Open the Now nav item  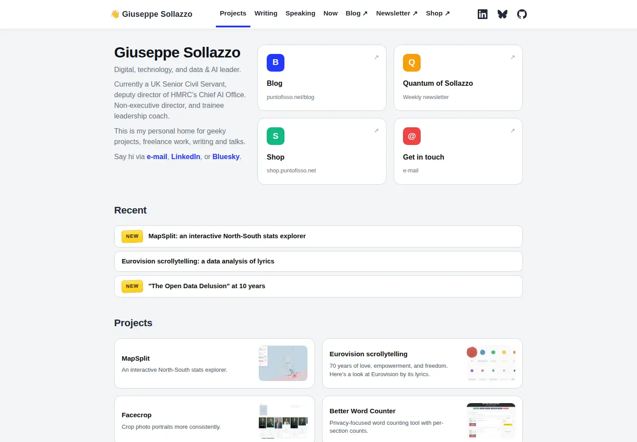click(330, 13)
